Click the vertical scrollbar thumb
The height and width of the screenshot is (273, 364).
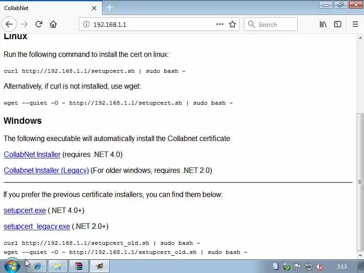click(x=360, y=182)
